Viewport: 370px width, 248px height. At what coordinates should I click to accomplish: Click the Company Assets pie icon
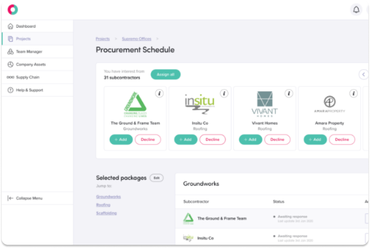pyautogui.click(x=10, y=64)
